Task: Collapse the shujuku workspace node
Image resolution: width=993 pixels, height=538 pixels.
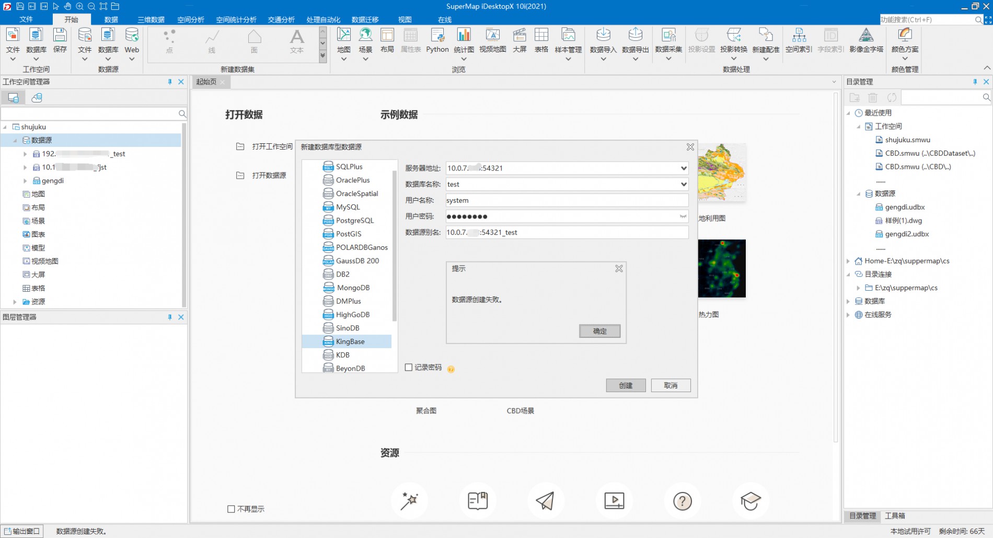Action: (x=5, y=127)
